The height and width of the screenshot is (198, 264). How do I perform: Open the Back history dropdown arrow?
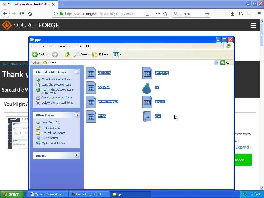pos(48,54)
